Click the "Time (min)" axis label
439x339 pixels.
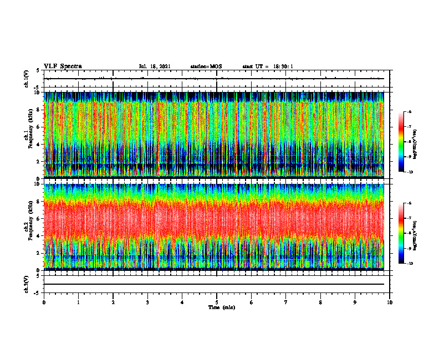click(x=222, y=307)
